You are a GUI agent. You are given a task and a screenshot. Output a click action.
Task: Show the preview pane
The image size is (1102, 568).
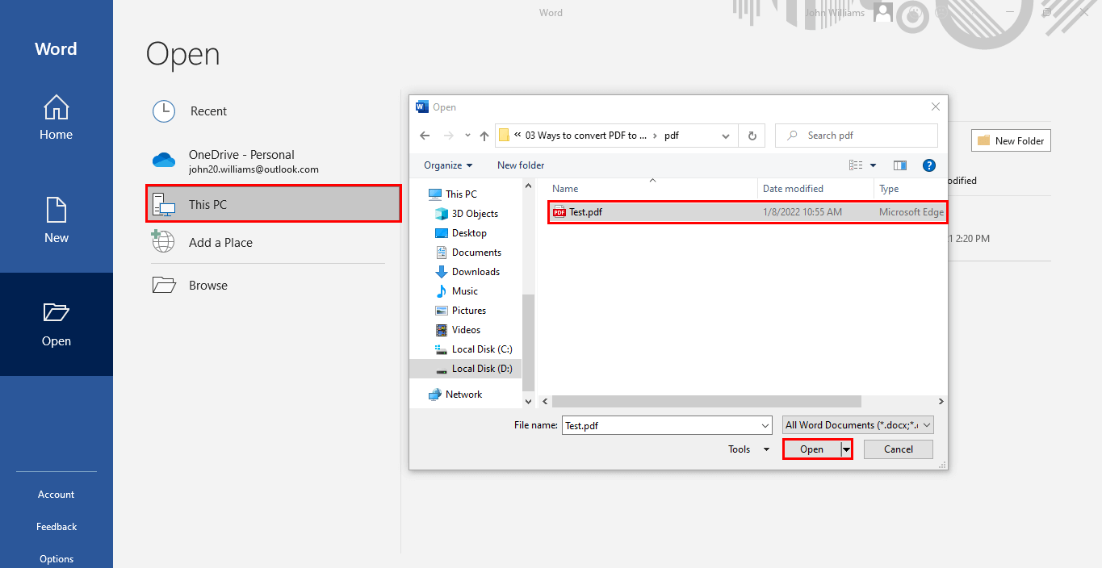pos(900,165)
